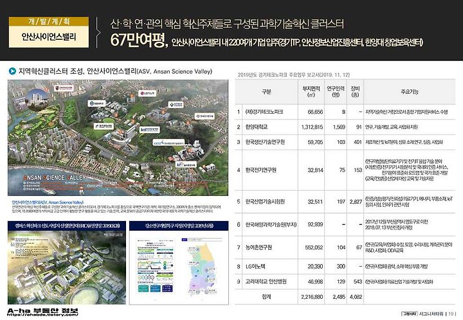Click the area value '59,705'

[x=315, y=142]
